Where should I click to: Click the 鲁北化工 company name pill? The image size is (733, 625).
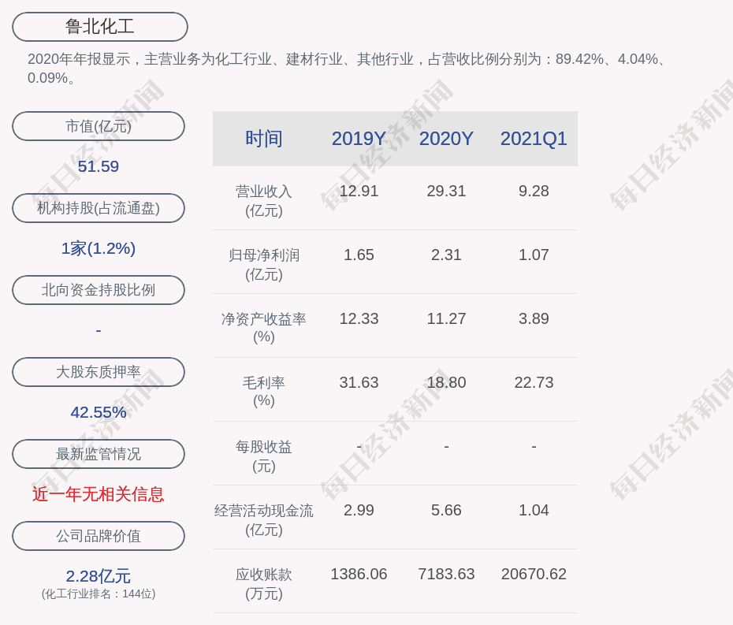point(100,27)
